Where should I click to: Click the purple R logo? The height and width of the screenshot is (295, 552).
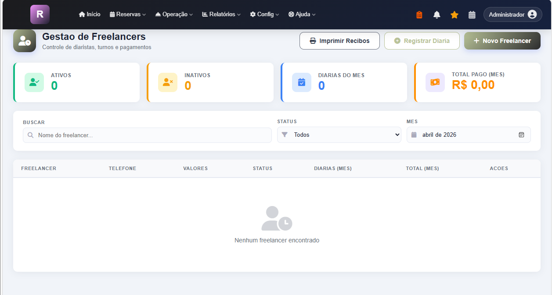point(40,14)
